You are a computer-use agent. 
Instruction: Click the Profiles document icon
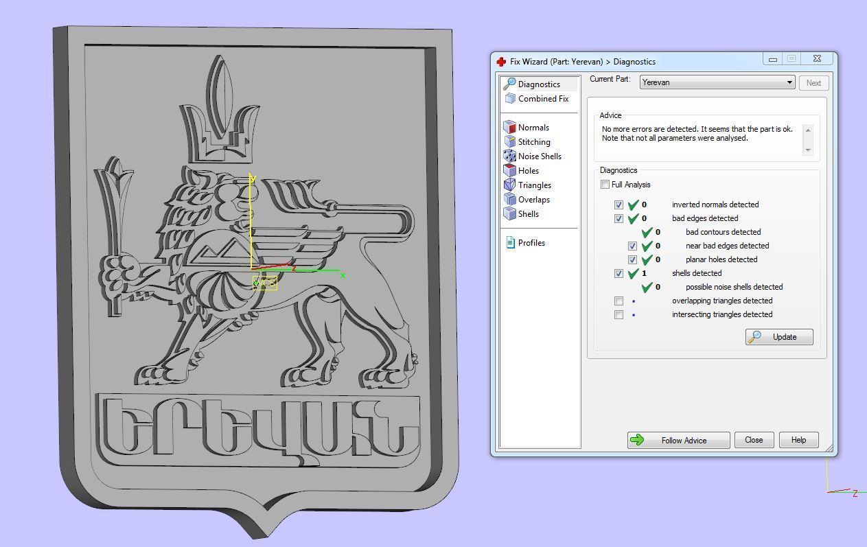tap(510, 242)
